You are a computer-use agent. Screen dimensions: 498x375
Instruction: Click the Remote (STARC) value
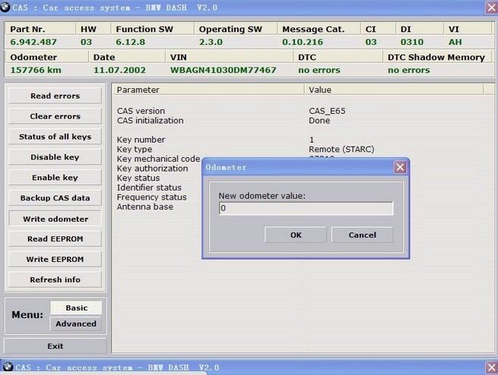click(341, 149)
